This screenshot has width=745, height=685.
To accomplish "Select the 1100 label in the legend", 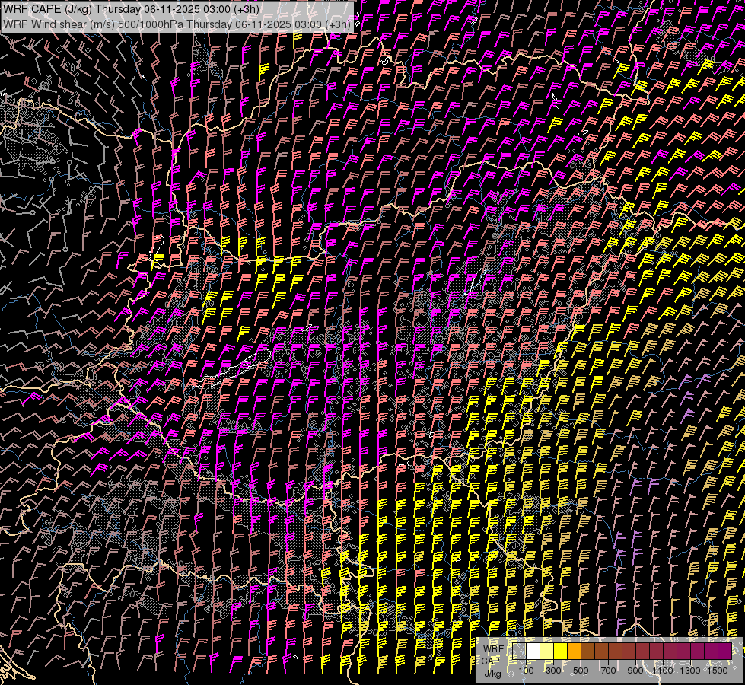I will click(663, 671).
